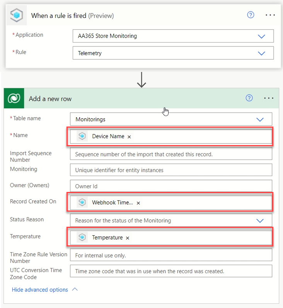This screenshot has width=283, height=308.
Task: Remove the Device Name token
Action: coord(129,137)
